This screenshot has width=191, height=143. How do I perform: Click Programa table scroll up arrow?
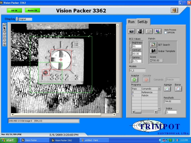pyautogui.click(x=159, y=89)
